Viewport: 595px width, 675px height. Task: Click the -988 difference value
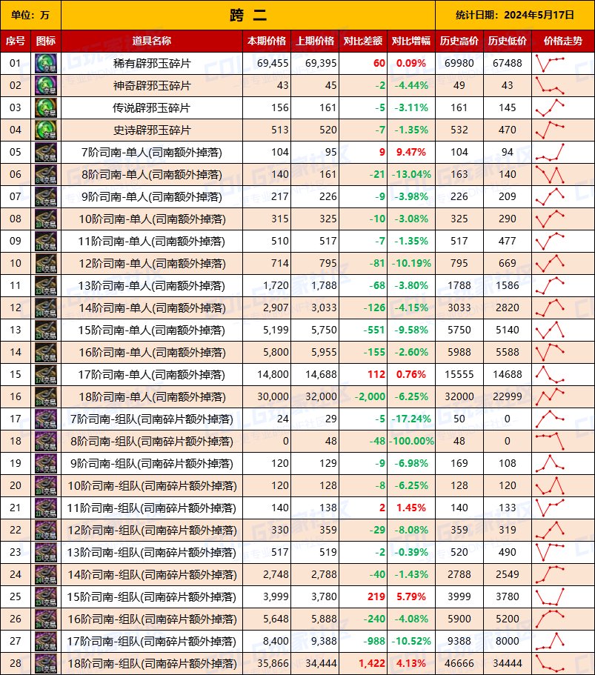(374, 642)
